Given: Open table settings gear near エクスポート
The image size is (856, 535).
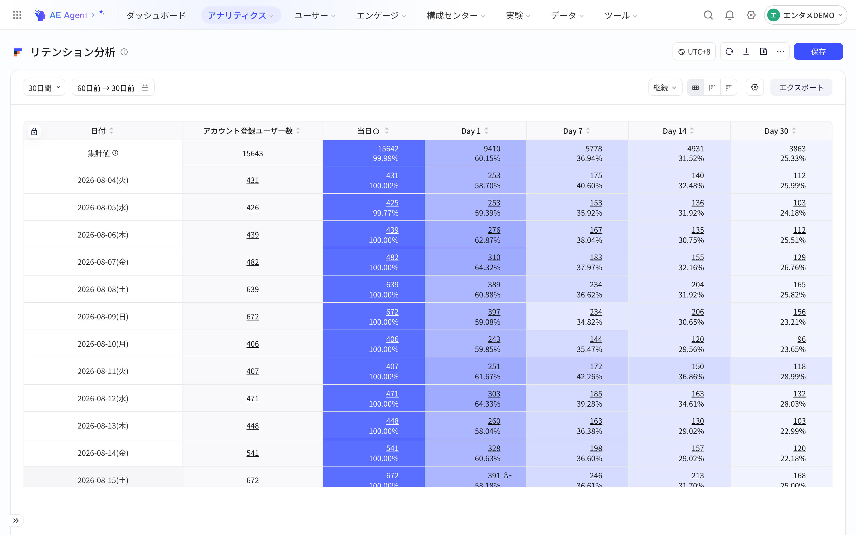Looking at the screenshot, I should 755,87.
